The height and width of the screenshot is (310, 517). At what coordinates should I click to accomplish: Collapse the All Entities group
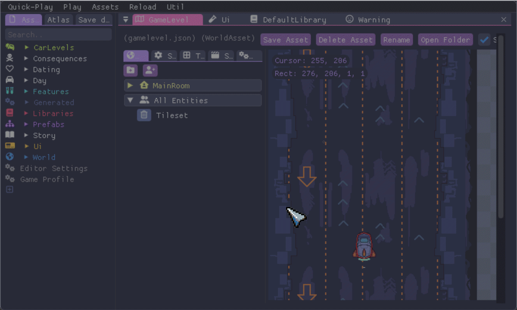(x=130, y=100)
